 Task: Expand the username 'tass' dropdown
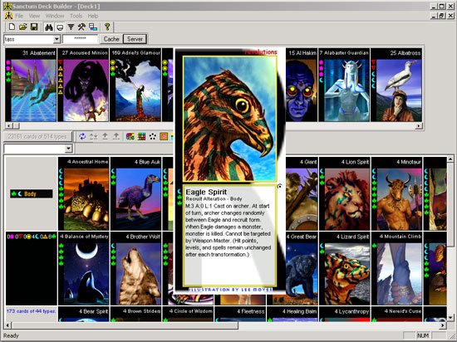tap(57, 39)
